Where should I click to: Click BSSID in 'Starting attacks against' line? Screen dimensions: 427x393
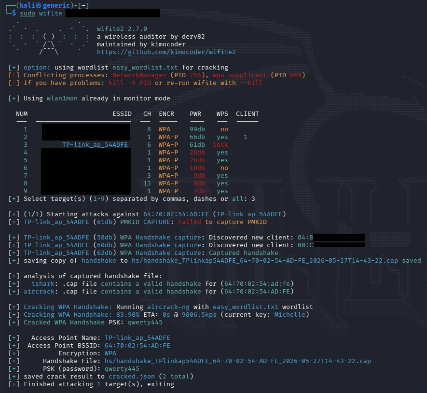click(x=176, y=214)
